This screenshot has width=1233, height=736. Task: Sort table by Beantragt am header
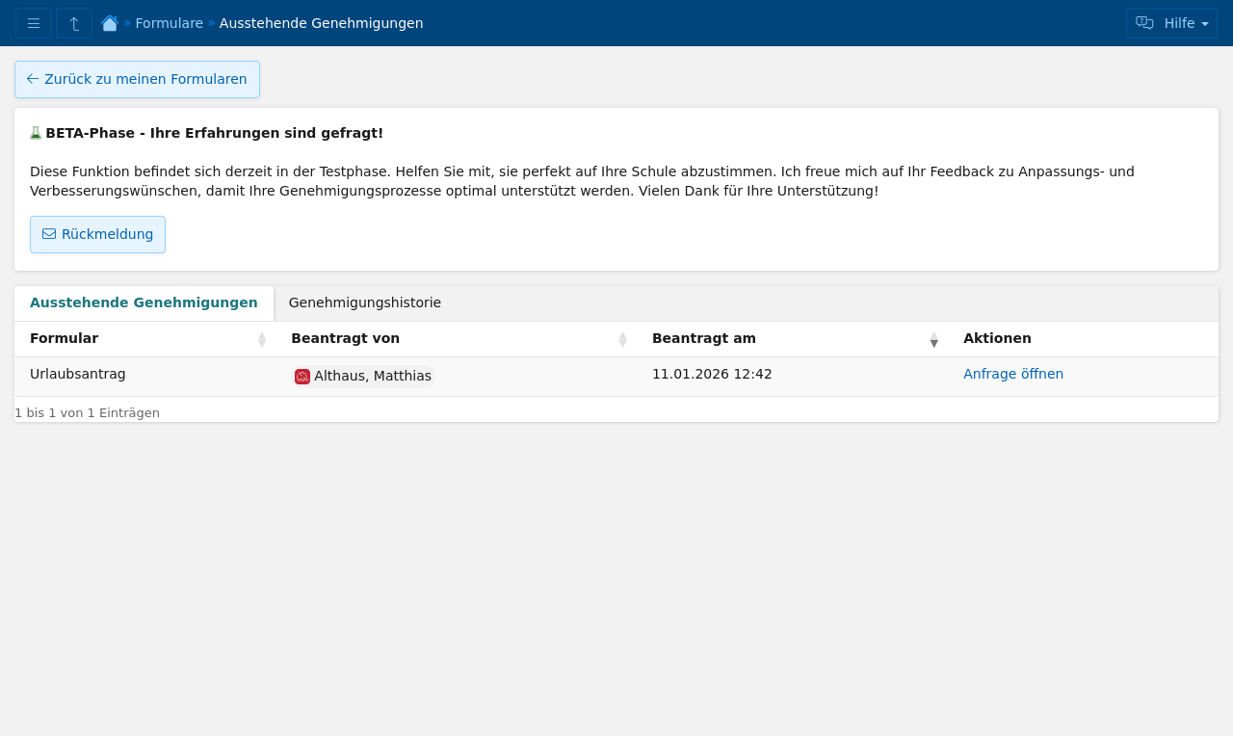pyautogui.click(x=703, y=338)
